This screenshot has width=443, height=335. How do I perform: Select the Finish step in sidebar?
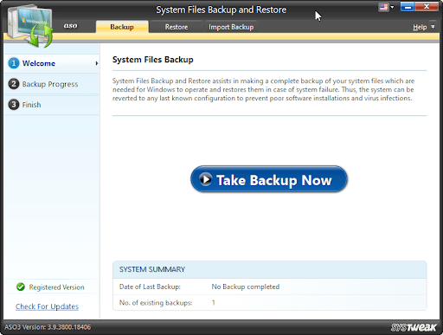click(x=52, y=105)
